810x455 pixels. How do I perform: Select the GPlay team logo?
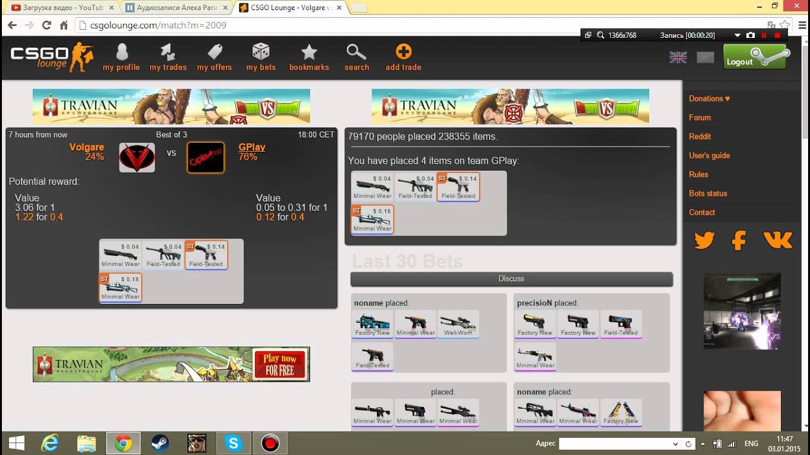pyautogui.click(x=206, y=157)
